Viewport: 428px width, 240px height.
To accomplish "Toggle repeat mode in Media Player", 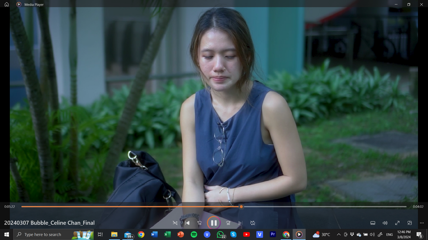I will [253, 223].
